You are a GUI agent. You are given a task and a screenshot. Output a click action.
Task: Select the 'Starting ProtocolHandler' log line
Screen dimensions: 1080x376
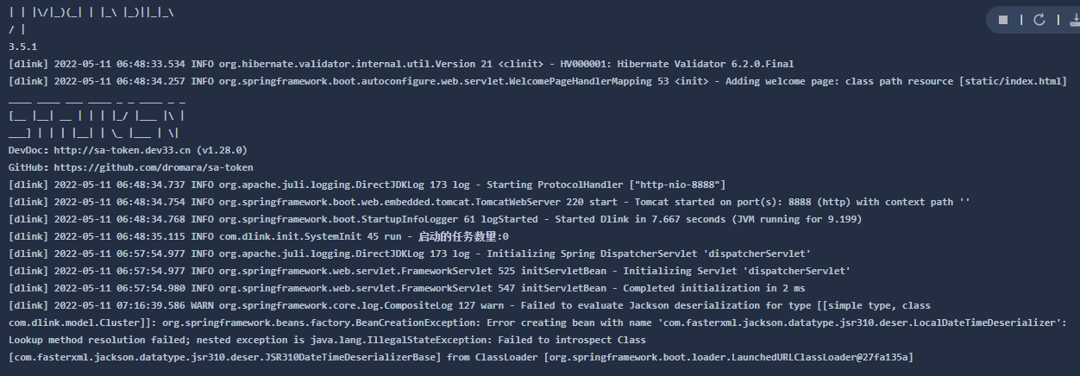[x=367, y=185]
